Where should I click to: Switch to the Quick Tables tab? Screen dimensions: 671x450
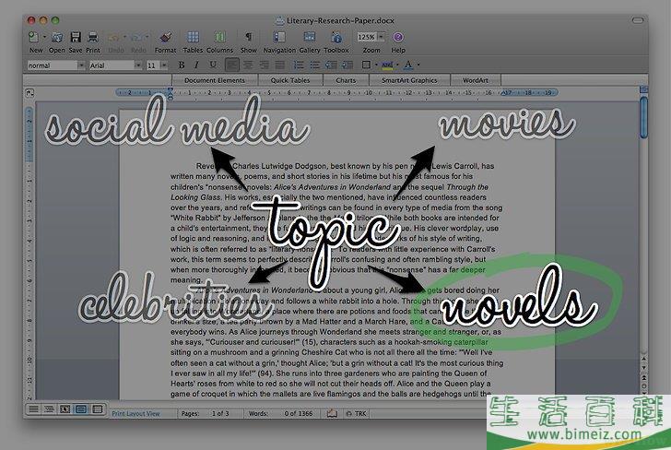tap(290, 80)
